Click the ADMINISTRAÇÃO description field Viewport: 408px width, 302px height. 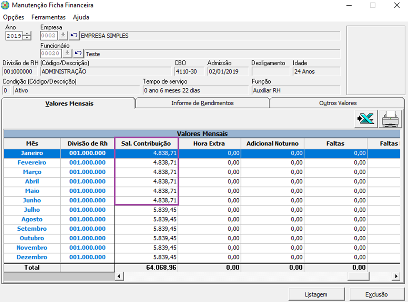click(x=106, y=72)
